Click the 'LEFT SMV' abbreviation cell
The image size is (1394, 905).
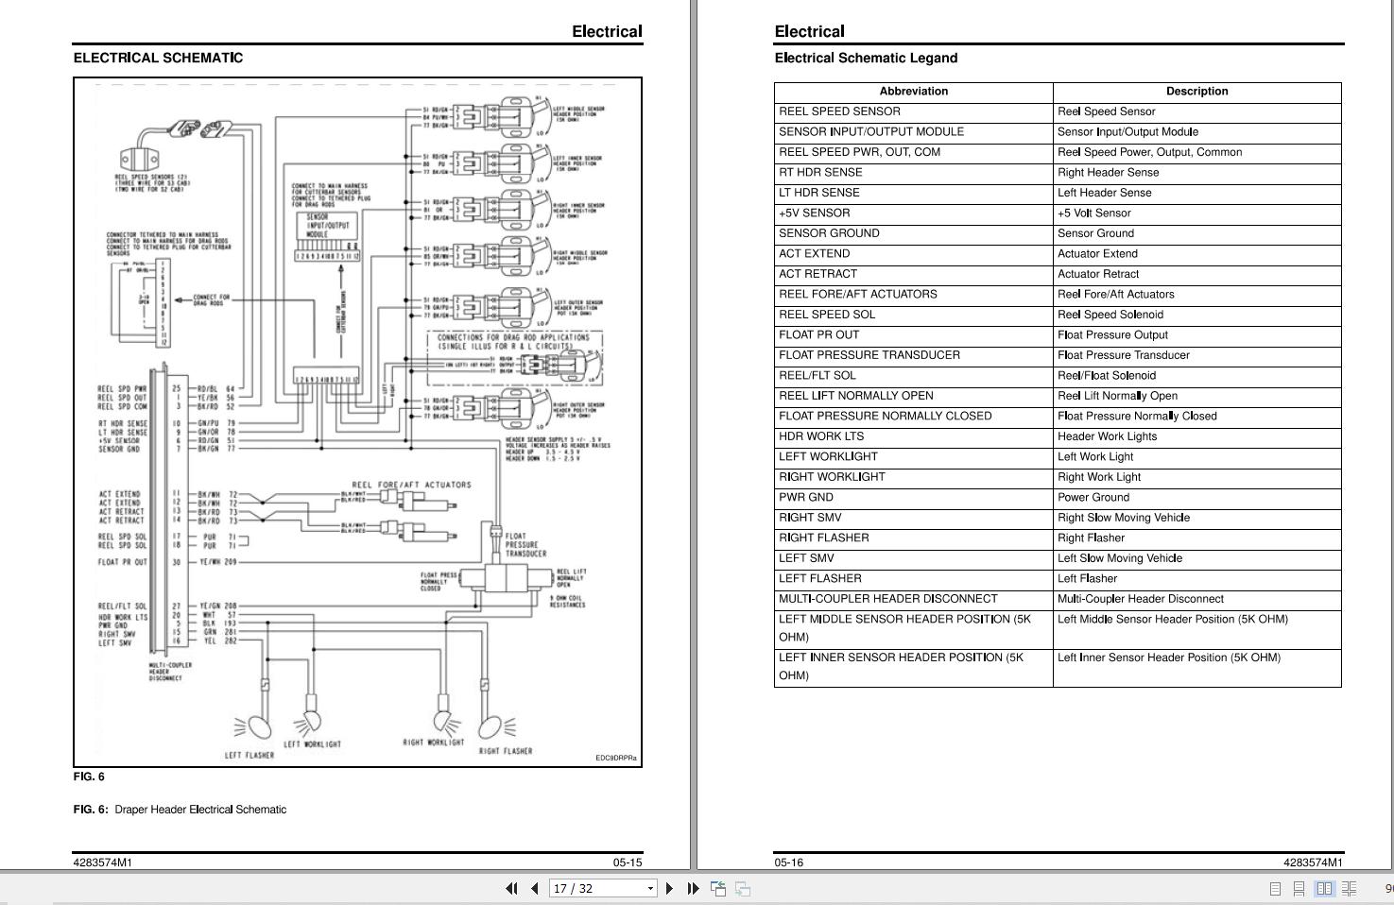pos(914,558)
